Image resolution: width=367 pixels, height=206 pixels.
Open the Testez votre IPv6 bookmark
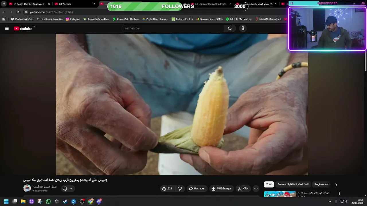(x=182, y=19)
